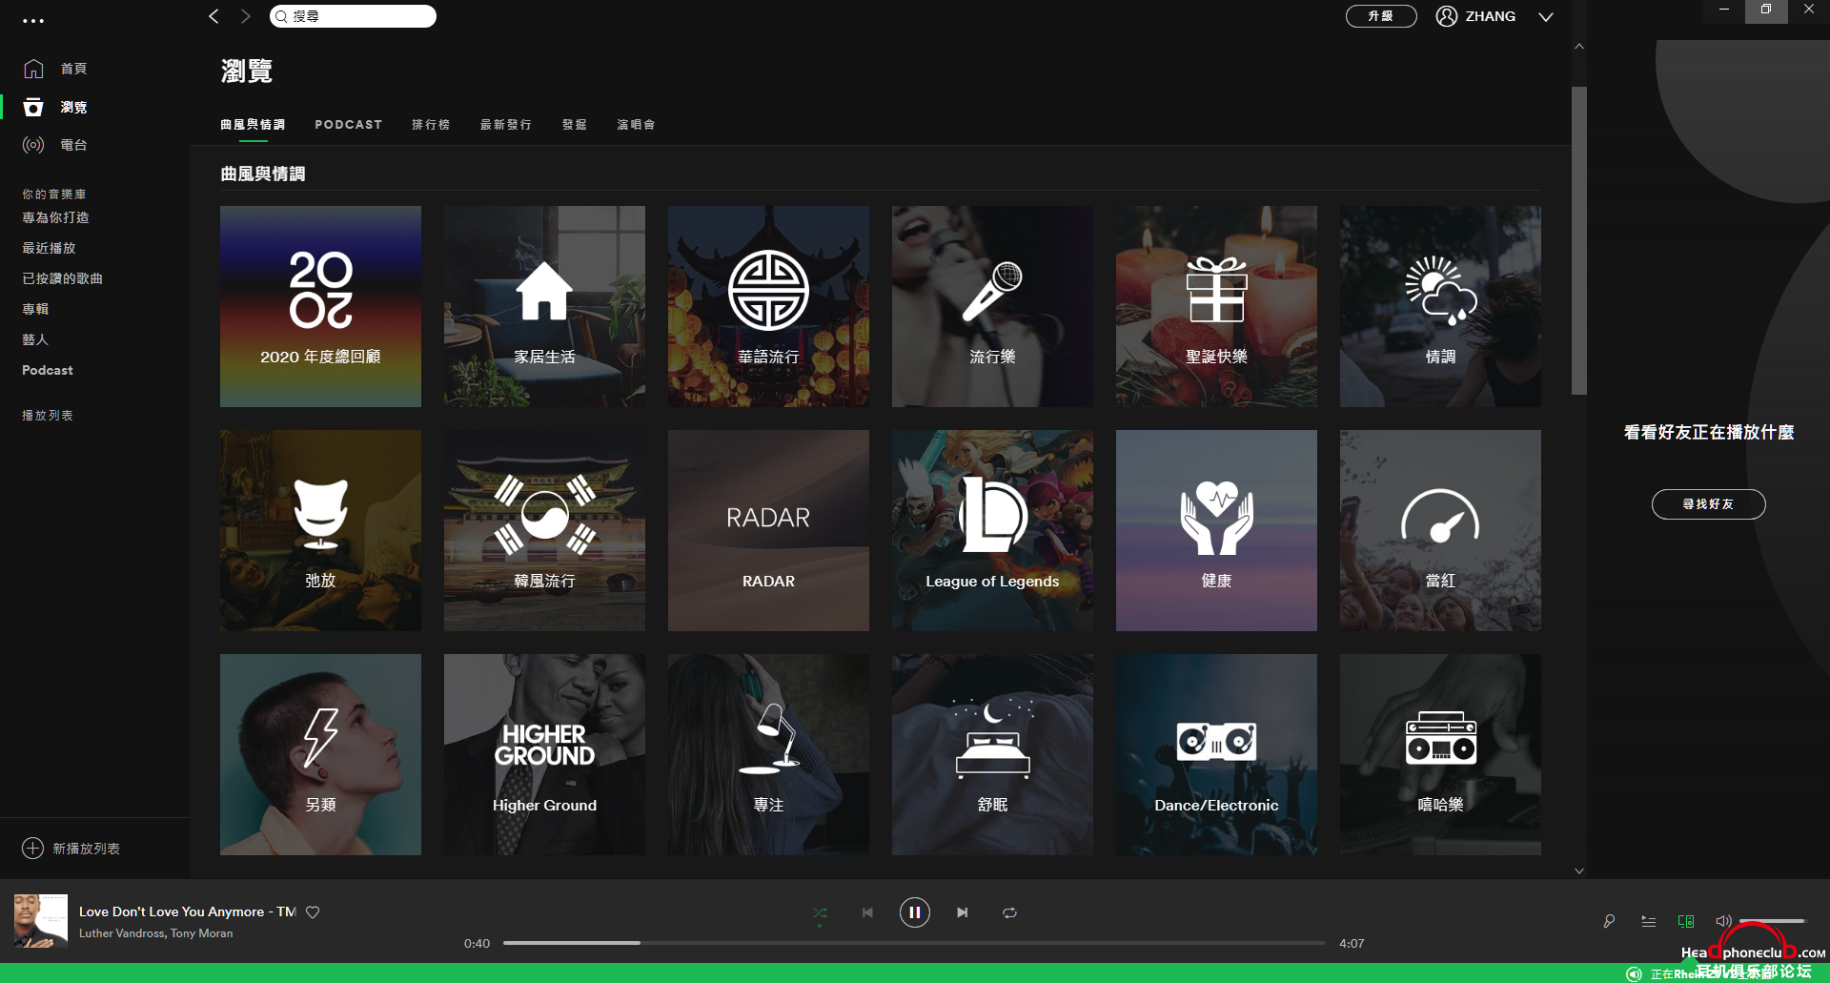The width and height of the screenshot is (1830, 983).
Task: Seek in the song progress bar
Action: [914, 943]
